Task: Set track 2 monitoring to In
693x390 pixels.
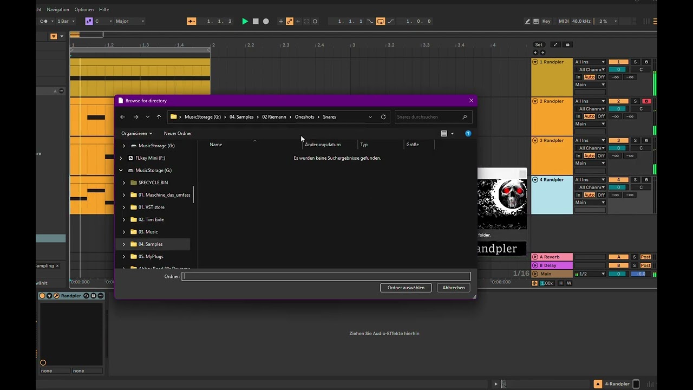Action: [x=578, y=116]
